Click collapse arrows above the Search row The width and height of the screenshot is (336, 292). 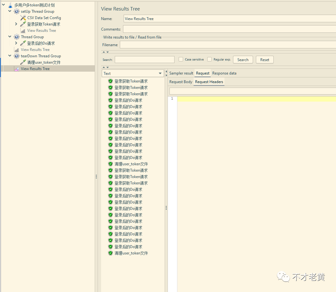(106, 52)
